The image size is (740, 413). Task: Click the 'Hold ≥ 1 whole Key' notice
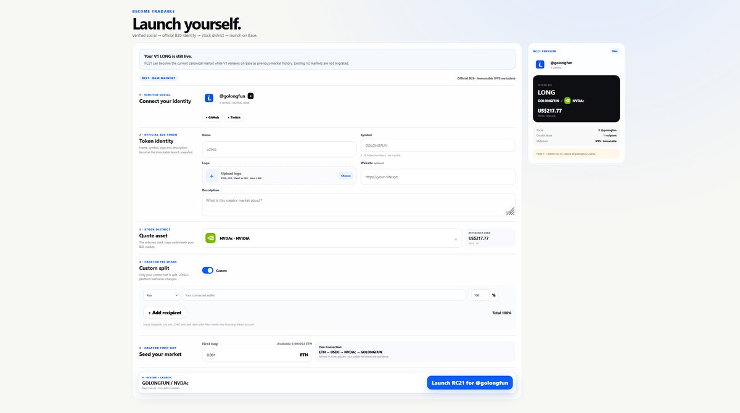[577, 153]
